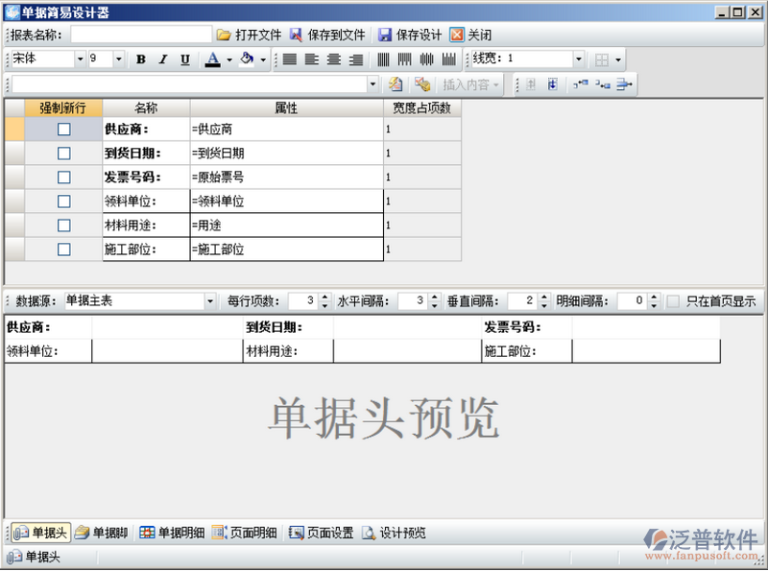Image resolution: width=768 pixels, height=571 pixels.
Task: Open the 设计预览 design preview
Action: (394, 533)
